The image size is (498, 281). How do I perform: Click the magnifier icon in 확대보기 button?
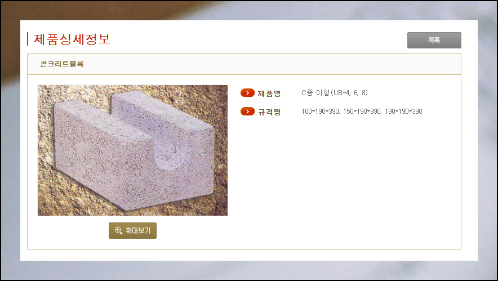pos(118,230)
